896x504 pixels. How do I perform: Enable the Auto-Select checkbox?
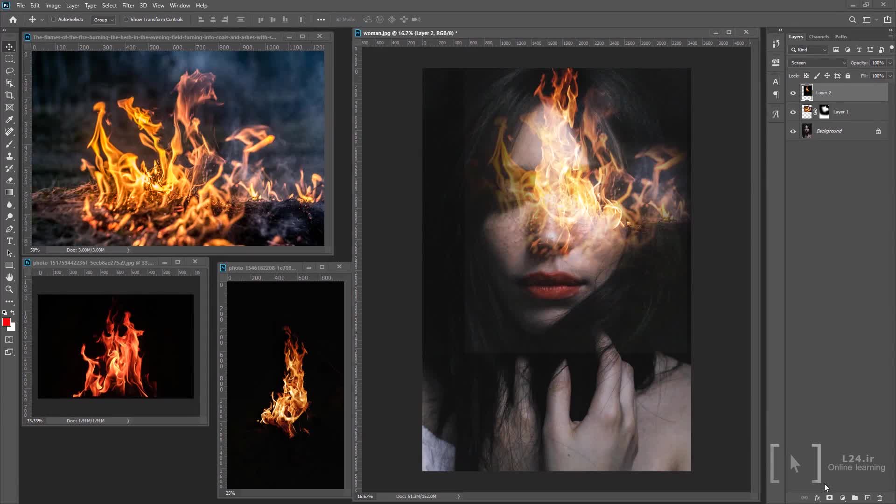[54, 20]
